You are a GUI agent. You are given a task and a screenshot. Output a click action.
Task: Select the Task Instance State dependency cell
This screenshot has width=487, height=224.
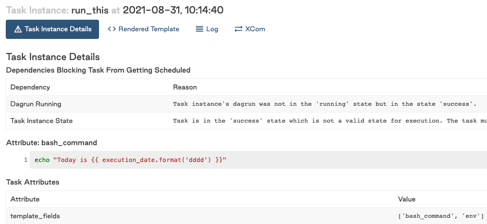42,121
